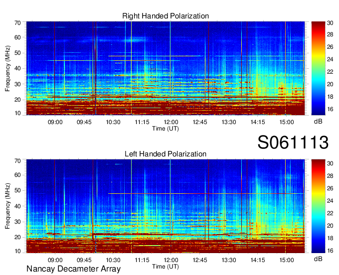Click 09:00 time tick on Left Handed plot
The image size is (339, 275).
55,260
